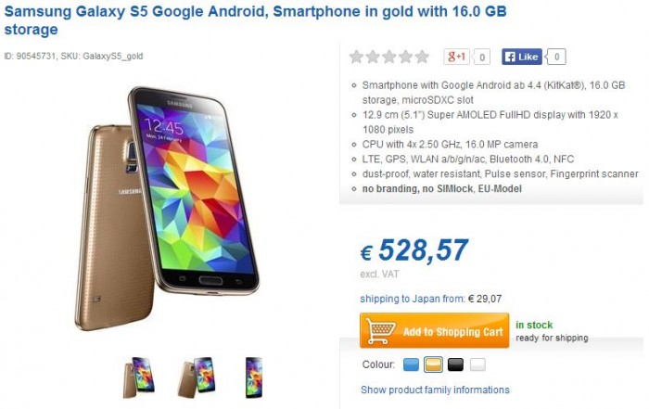Open the first product thumbnail
This screenshot has height=409, width=649.
point(139,377)
